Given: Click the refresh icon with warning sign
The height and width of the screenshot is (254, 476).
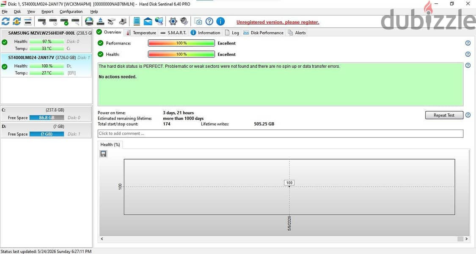Looking at the screenshot, I should (x=17, y=21).
